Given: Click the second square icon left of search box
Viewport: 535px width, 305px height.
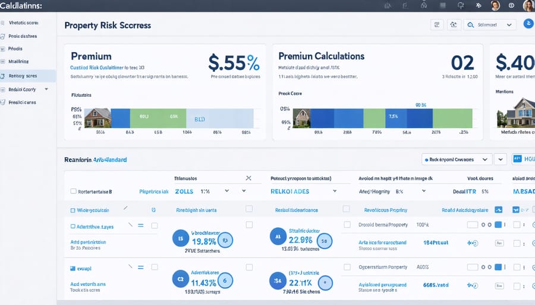Looking at the screenshot, I should tap(454, 25).
